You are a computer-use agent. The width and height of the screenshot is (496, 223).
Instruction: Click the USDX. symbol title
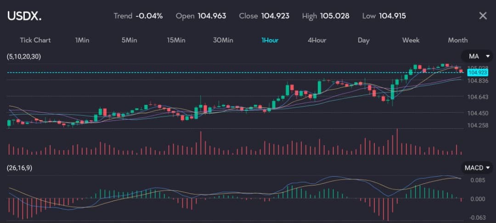coord(24,16)
